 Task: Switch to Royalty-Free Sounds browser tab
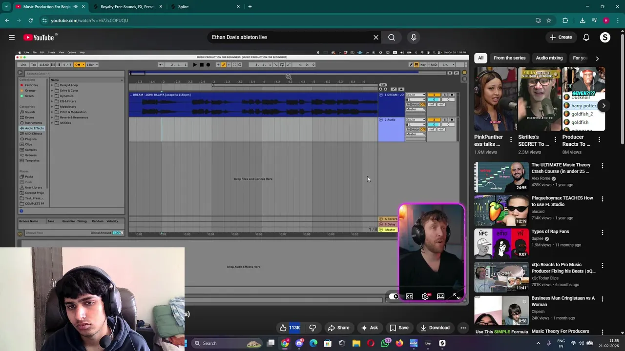[127, 7]
